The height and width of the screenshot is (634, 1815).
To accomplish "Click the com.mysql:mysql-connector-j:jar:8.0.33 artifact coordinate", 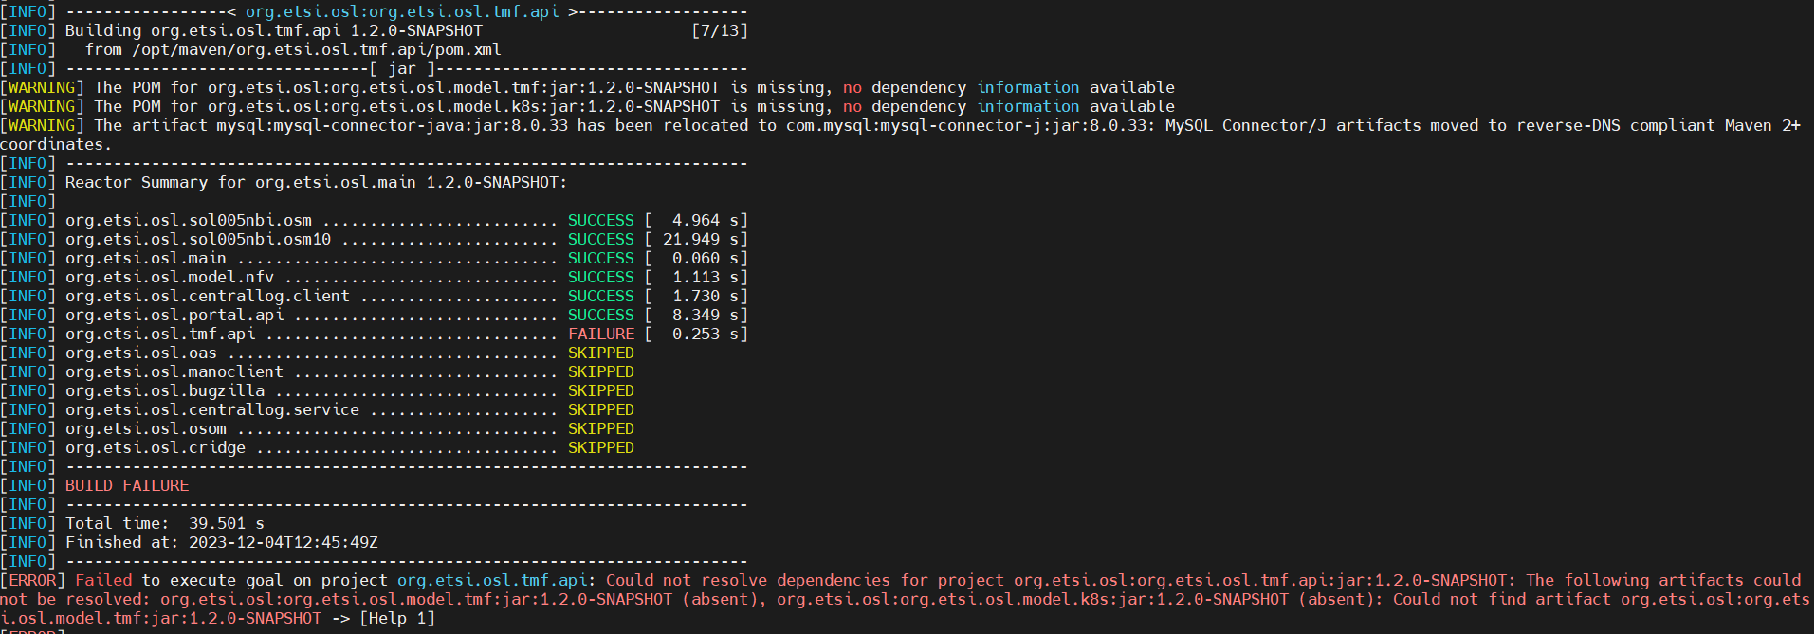I will click(x=965, y=125).
